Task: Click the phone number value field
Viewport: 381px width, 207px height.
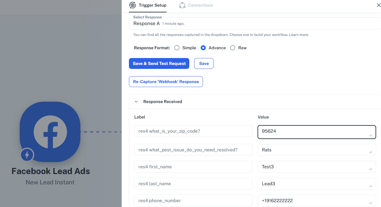Action: [315, 201]
